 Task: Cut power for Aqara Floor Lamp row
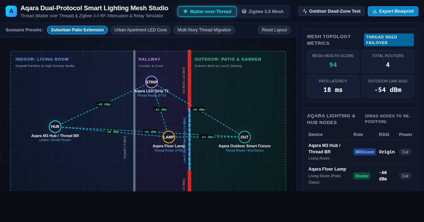pyautogui.click(x=405, y=176)
